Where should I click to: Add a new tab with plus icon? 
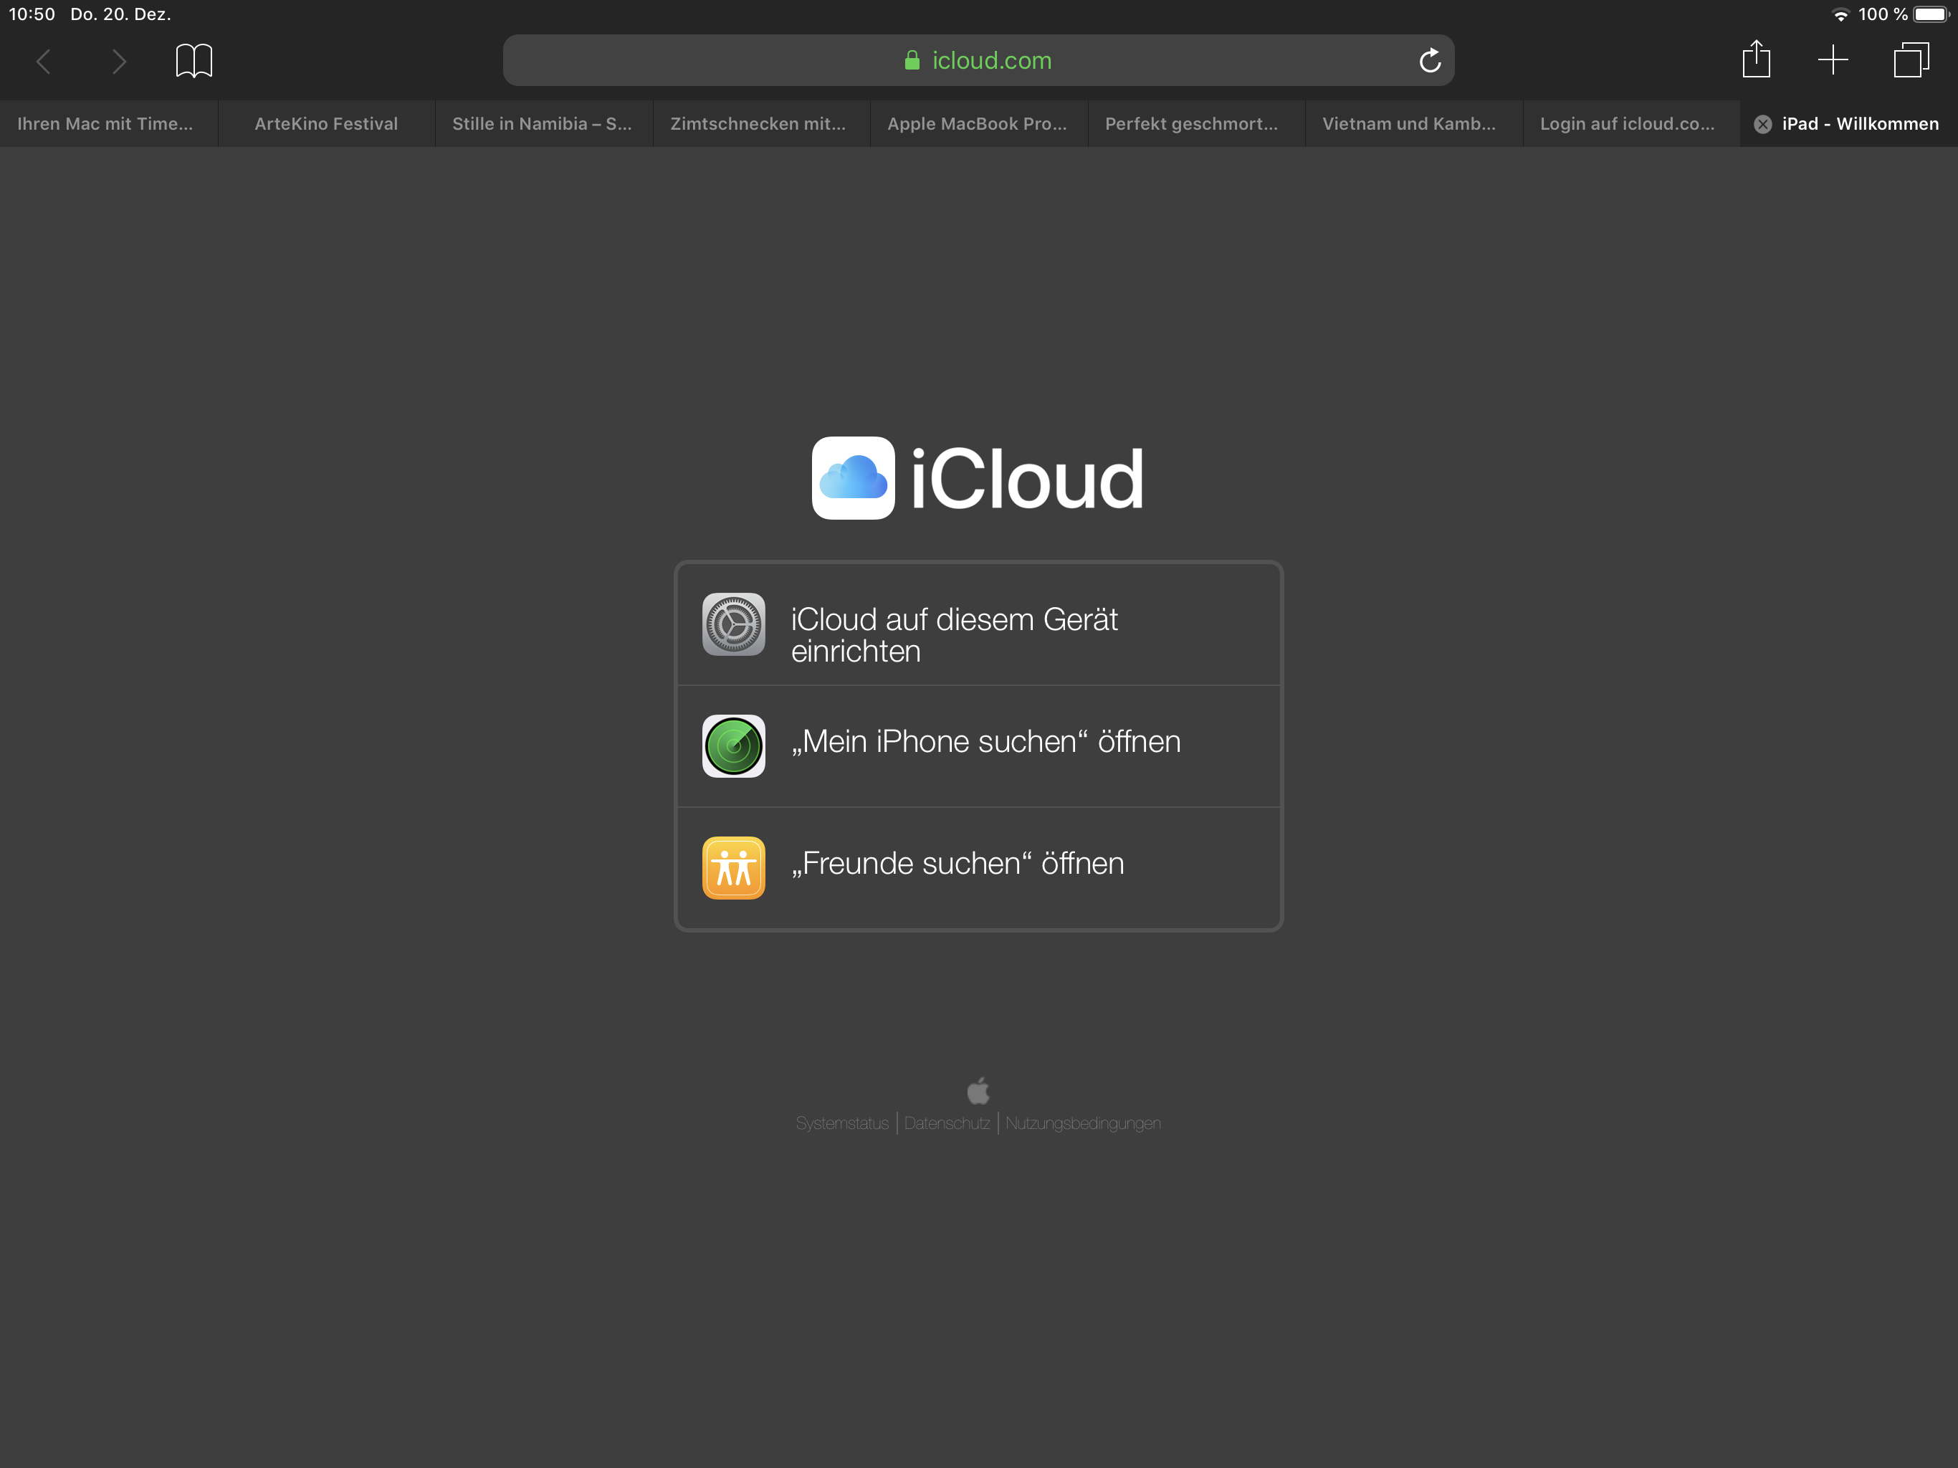tap(1833, 60)
